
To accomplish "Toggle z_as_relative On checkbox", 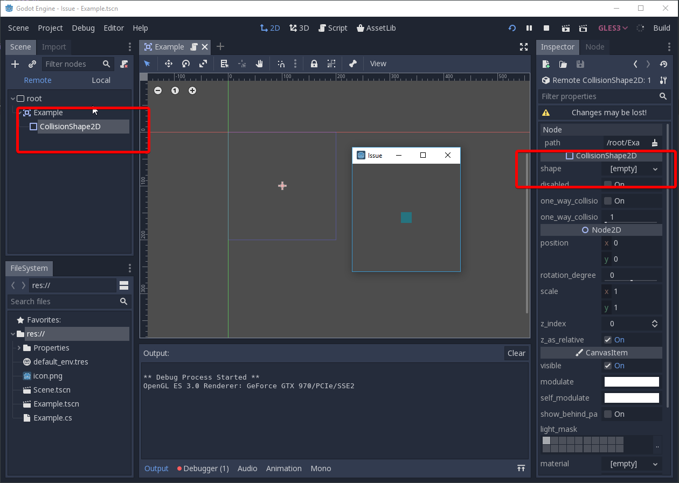I will 607,339.
